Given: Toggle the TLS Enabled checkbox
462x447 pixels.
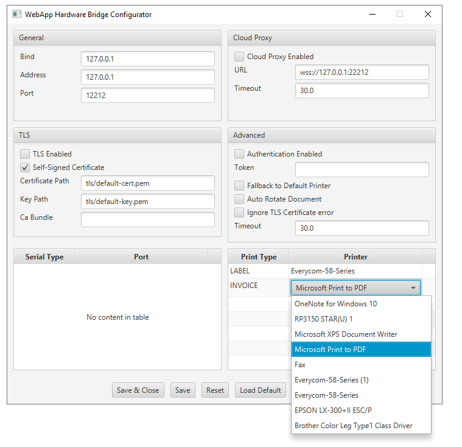Looking at the screenshot, I should click(x=25, y=154).
